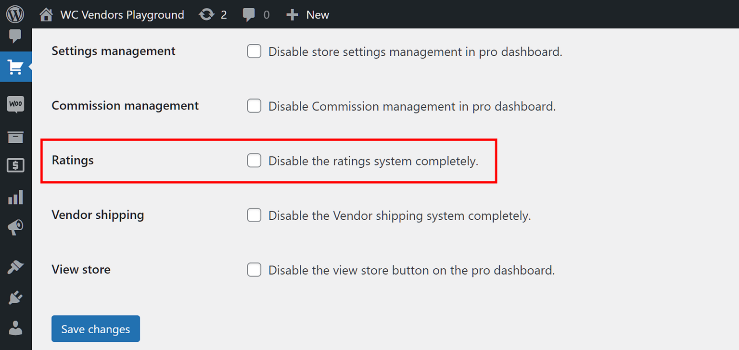Check the updates arrows icon showing 2
This screenshot has height=350, width=739.
pos(213,14)
